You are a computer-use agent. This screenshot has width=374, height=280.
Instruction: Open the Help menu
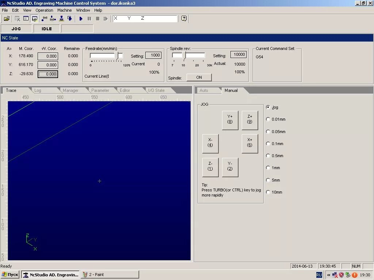(98, 10)
